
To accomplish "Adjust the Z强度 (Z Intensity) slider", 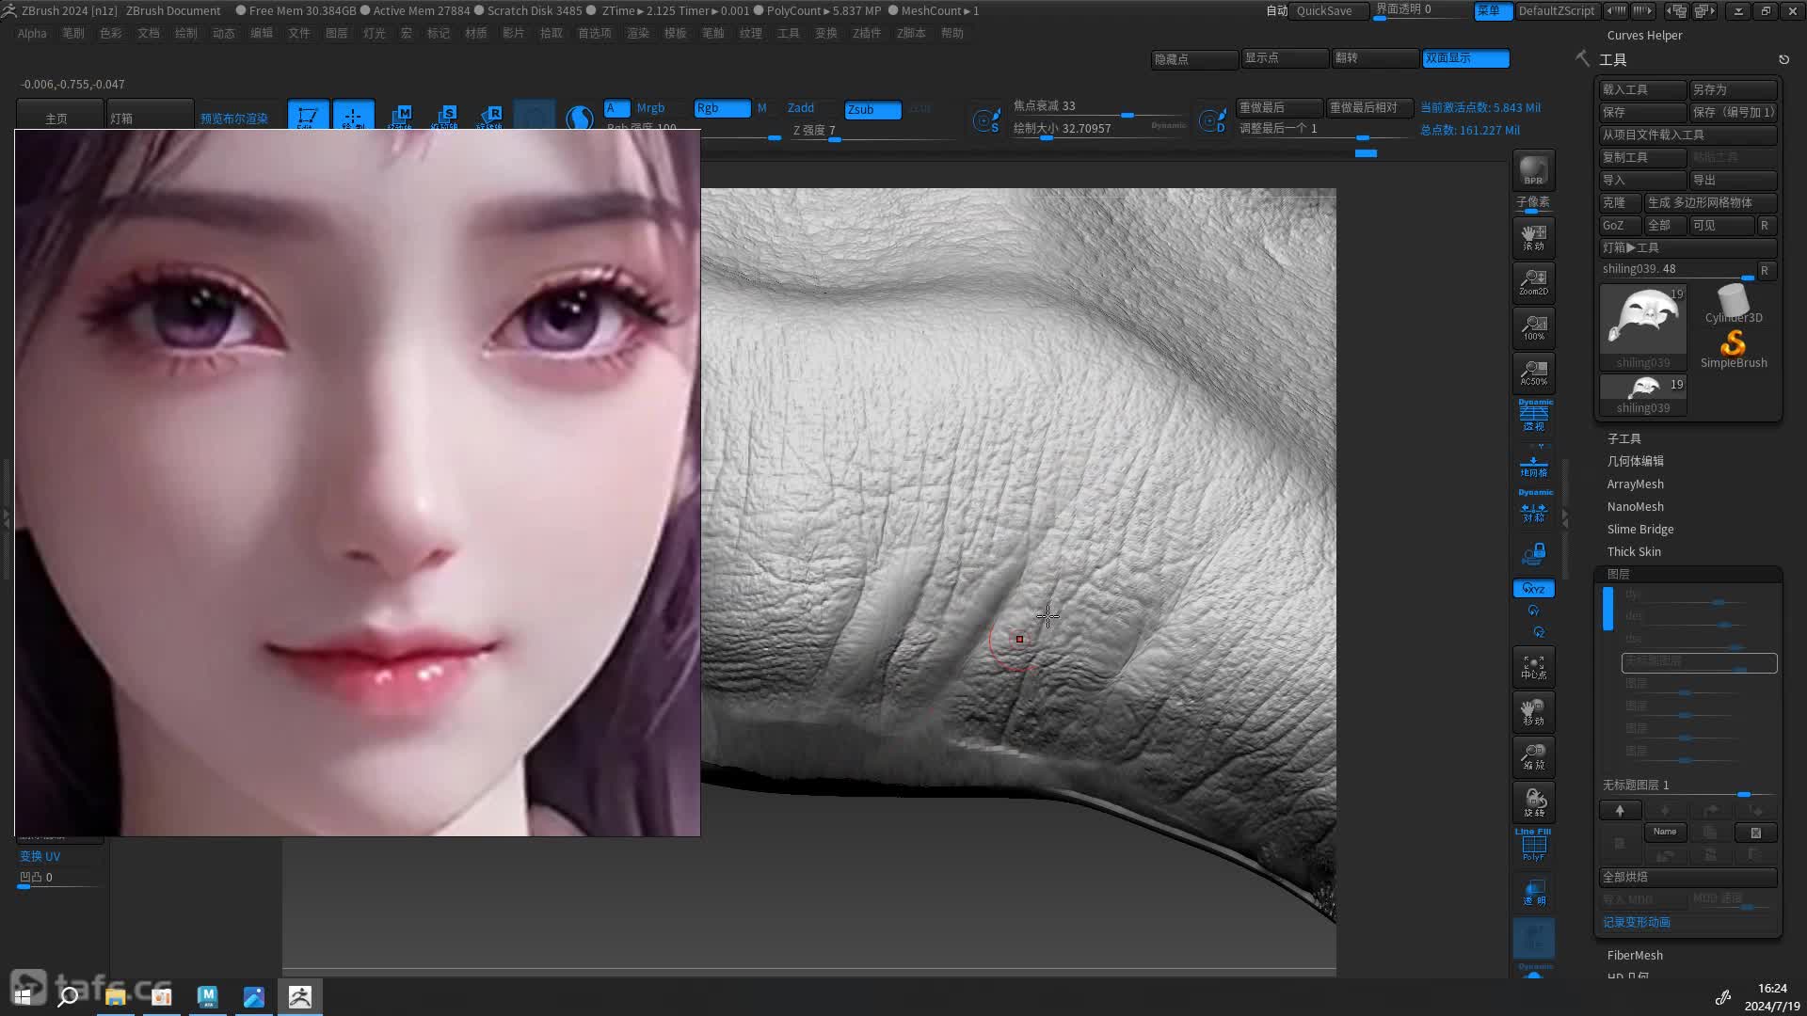I will coord(875,132).
